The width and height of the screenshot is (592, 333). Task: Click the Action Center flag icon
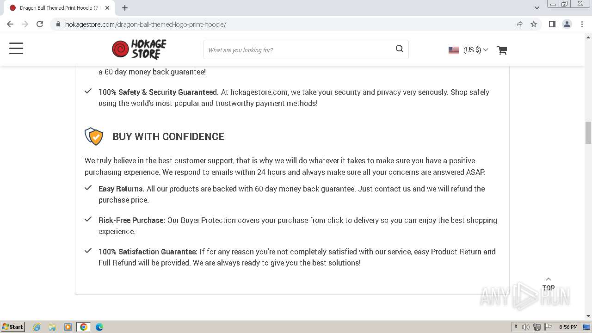548,327
